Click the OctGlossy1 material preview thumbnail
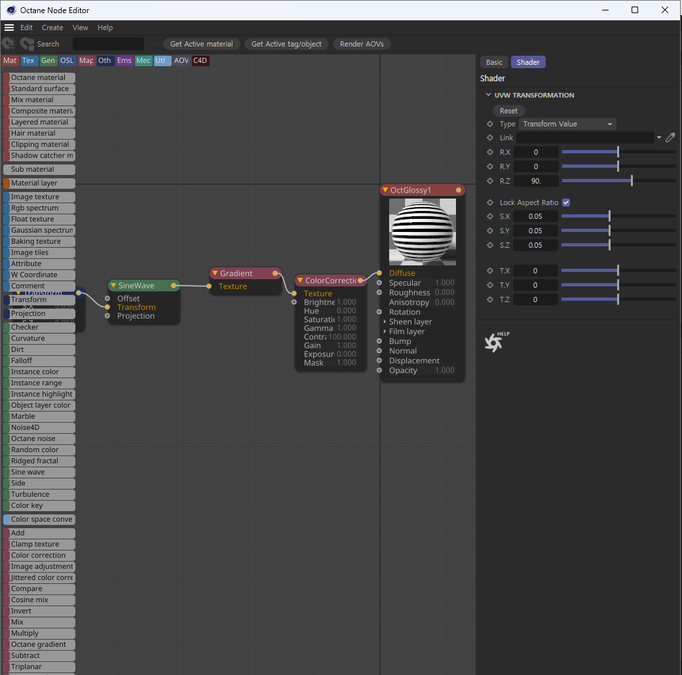This screenshot has height=675, width=682. 422,232
